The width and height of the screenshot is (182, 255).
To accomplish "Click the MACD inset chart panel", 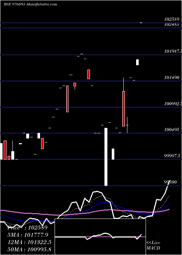I will pos(100,237).
